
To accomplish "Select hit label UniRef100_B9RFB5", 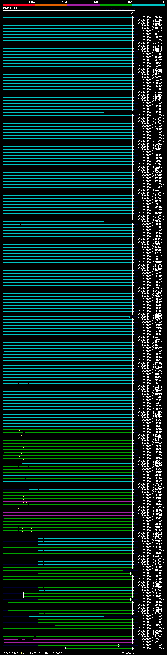I will (x=150, y=26).
